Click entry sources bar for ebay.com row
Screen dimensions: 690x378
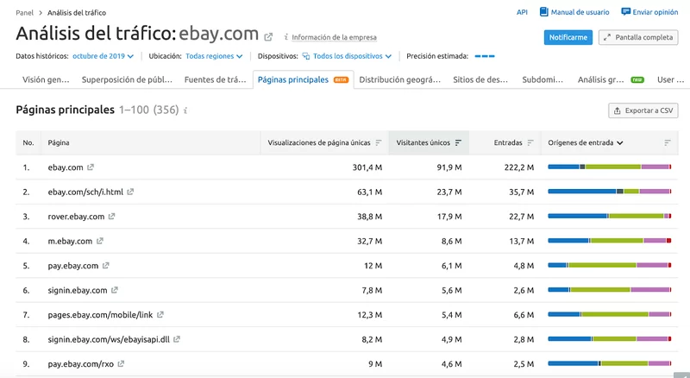[x=610, y=167]
